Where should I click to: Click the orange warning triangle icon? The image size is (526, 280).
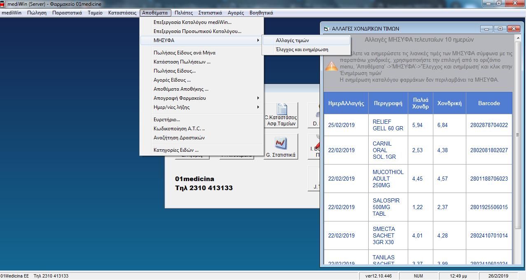331,66
